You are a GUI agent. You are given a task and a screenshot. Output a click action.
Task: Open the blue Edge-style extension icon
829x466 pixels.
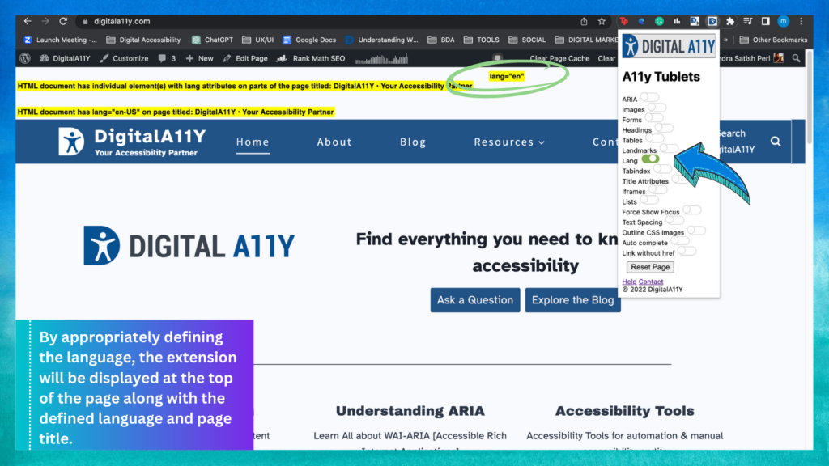click(642, 21)
